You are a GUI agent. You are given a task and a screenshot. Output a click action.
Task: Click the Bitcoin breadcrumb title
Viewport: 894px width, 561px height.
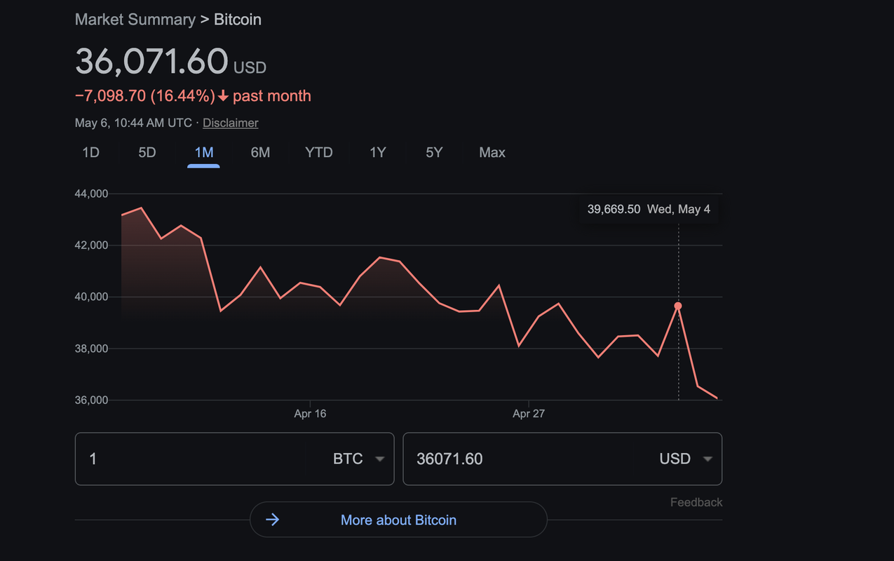point(238,20)
